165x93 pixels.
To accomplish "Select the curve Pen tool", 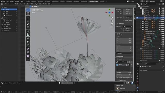I will 28,42.
